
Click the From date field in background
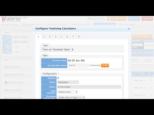click(x=21, y=37)
